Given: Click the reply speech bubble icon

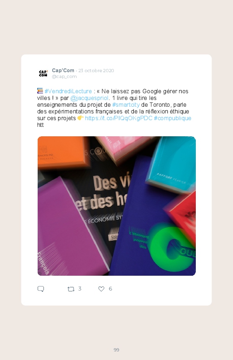Looking at the screenshot, I should pos(41,289).
